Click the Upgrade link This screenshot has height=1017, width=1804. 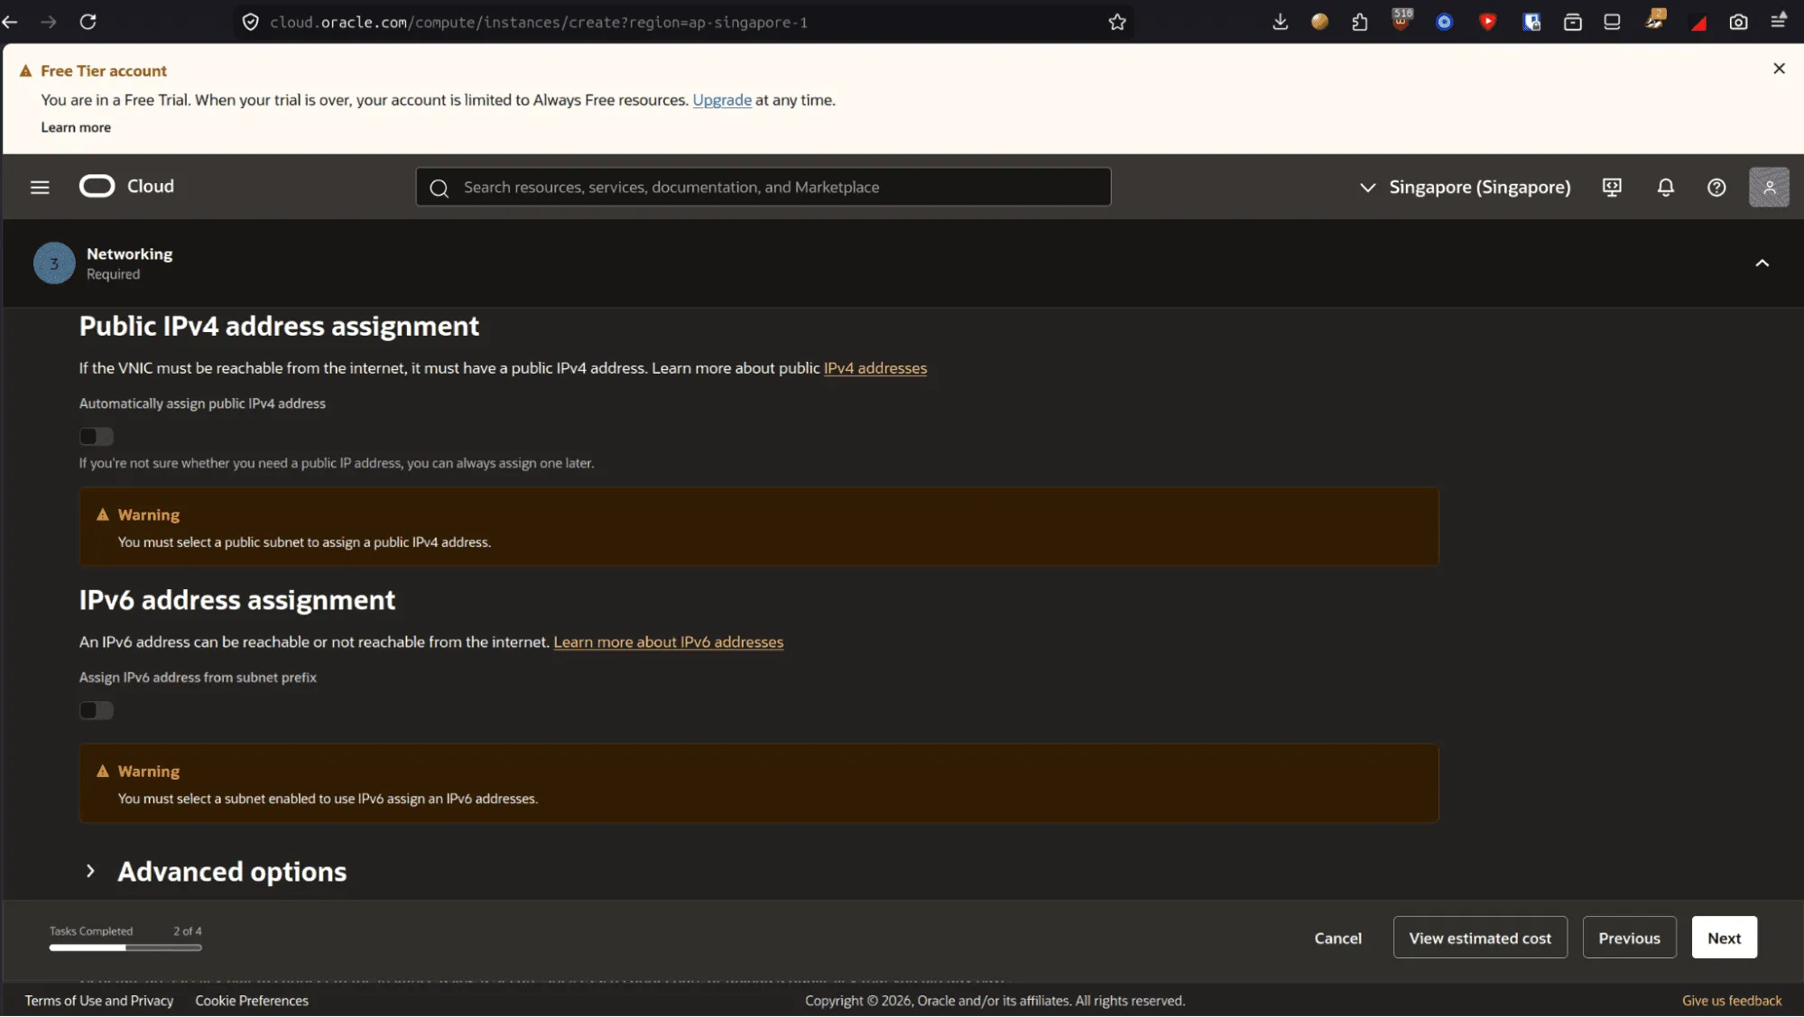click(722, 100)
